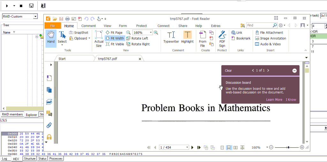Open the comments sidebar panel
The image size is (327, 162).
coord(49,113)
